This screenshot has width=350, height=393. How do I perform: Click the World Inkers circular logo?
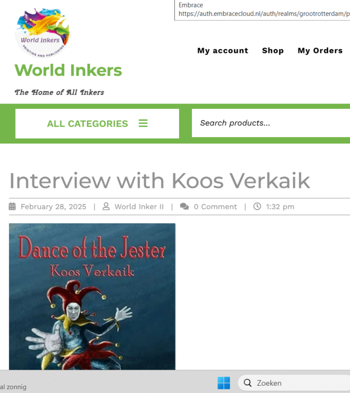pos(43,33)
